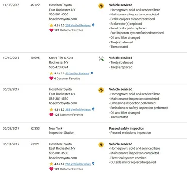This screenshot has height=174, width=187.
Task: Click the gold star in the 05/02/2017 Hoselton entry
Action: (x=51, y=110)
